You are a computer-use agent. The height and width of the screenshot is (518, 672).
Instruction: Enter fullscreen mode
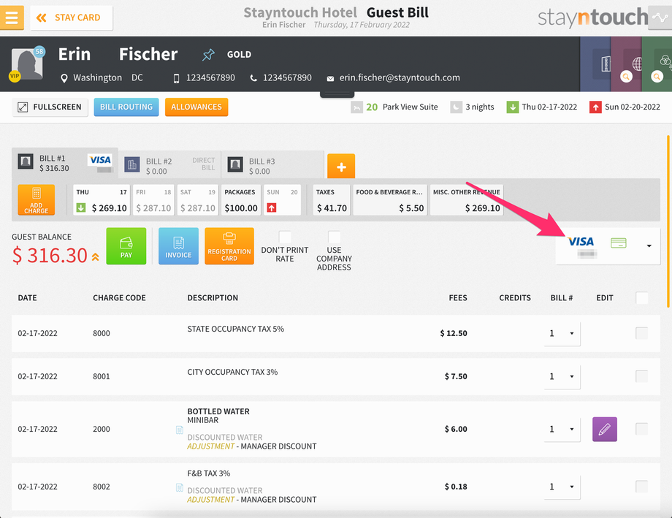pos(50,107)
